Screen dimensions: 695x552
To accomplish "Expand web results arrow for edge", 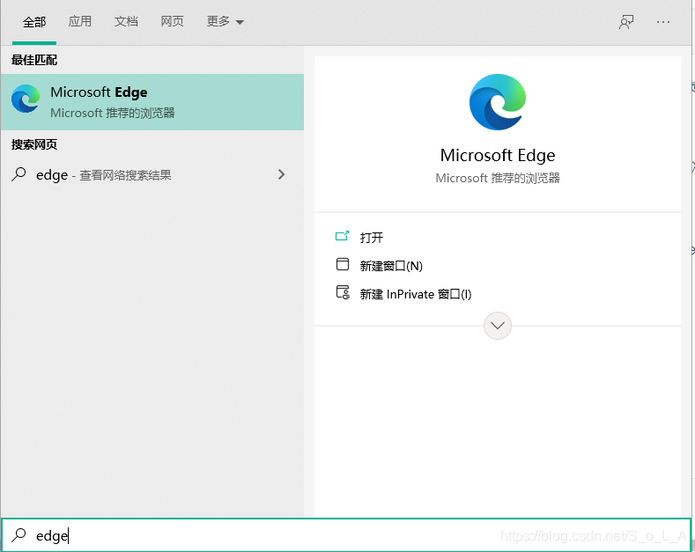I will point(282,174).
